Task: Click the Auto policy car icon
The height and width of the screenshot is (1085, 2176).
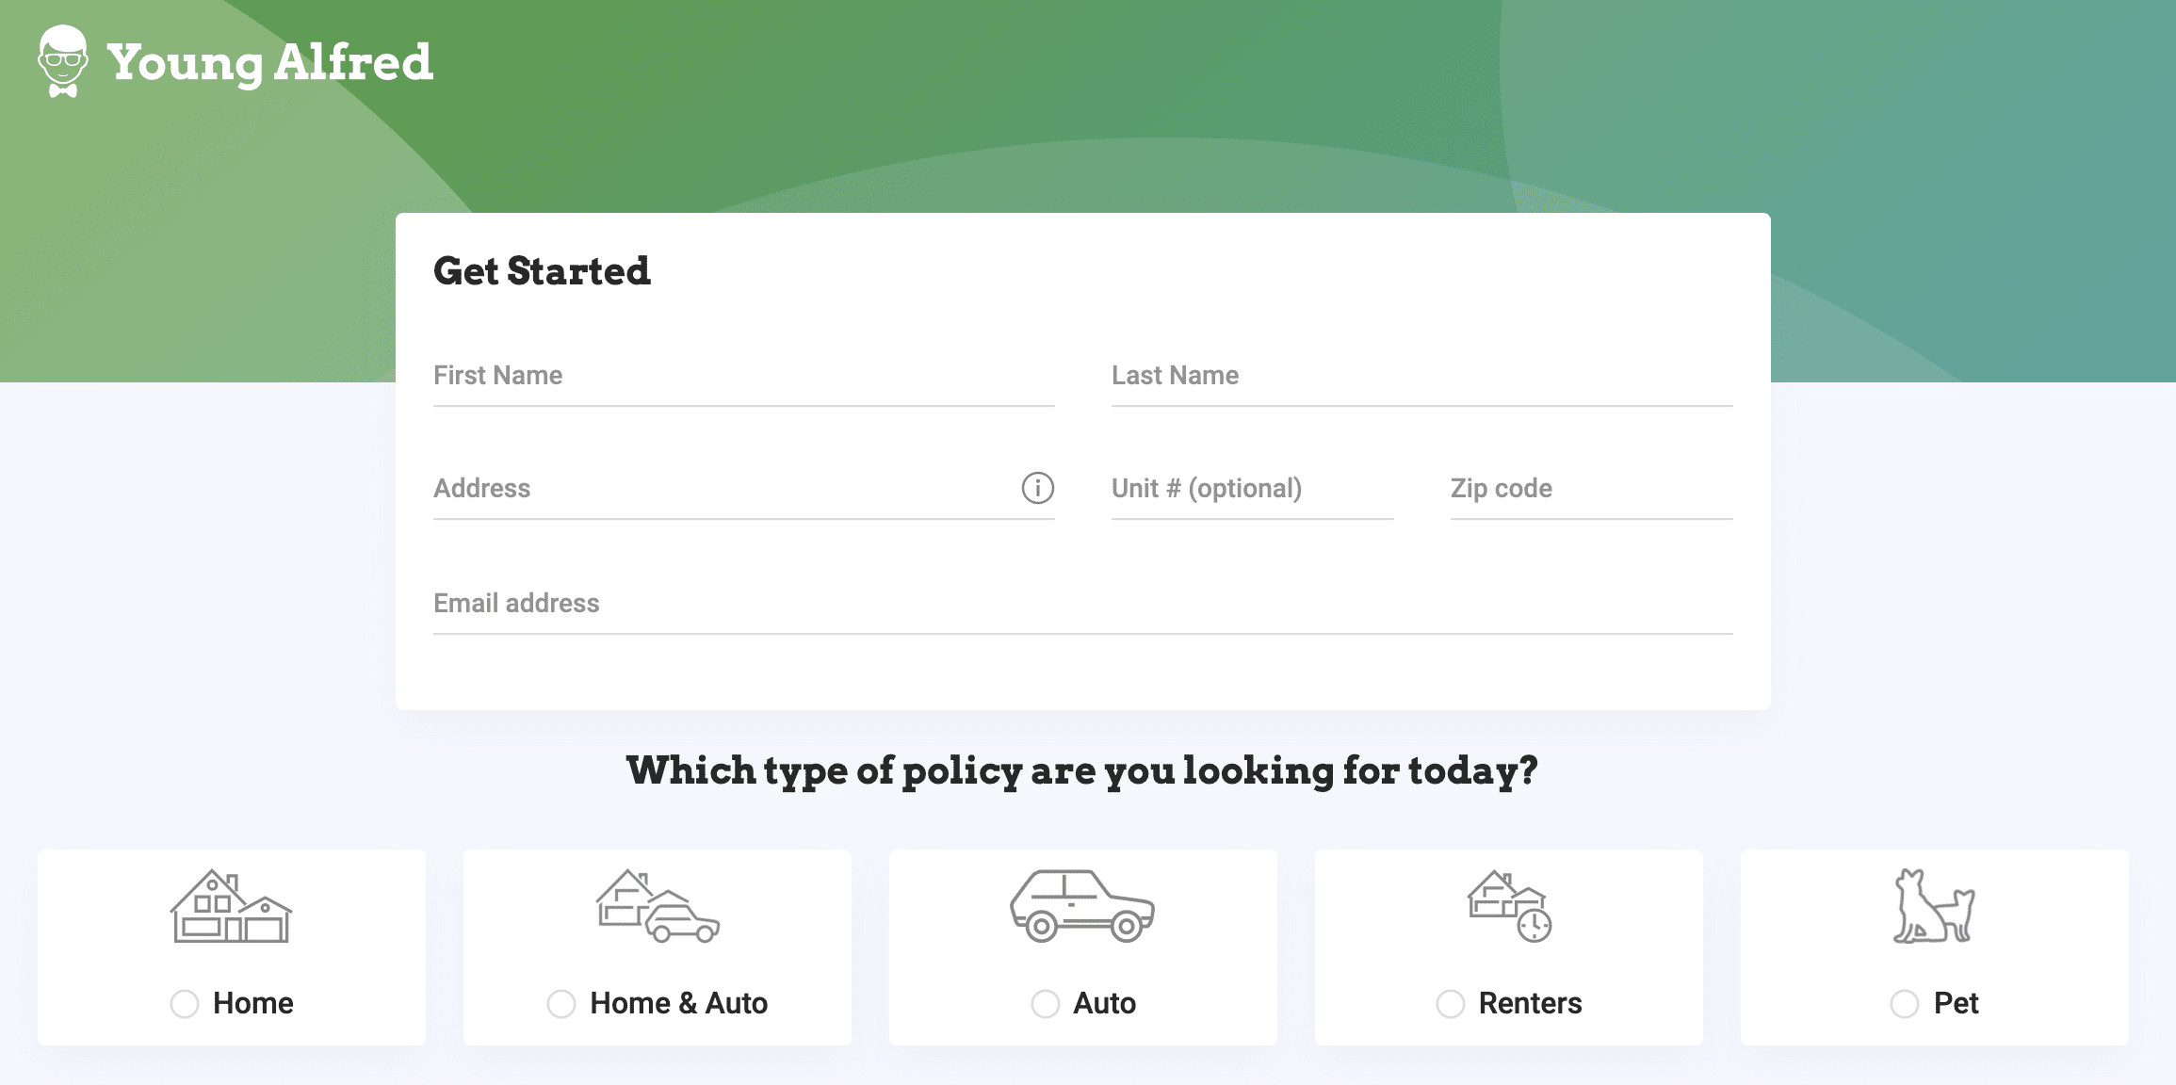Action: (x=1082, y=906)
